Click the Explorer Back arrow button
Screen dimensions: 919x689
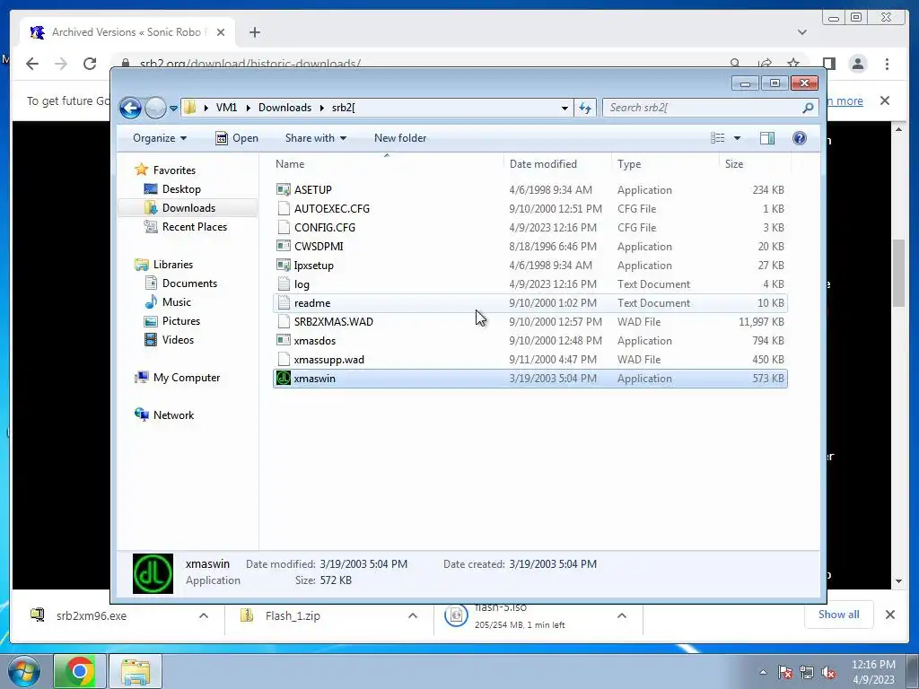[x=131, y=108]
